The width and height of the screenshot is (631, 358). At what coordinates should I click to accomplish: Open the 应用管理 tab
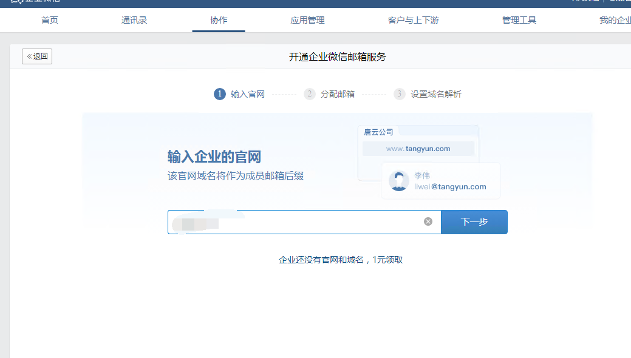307,20
